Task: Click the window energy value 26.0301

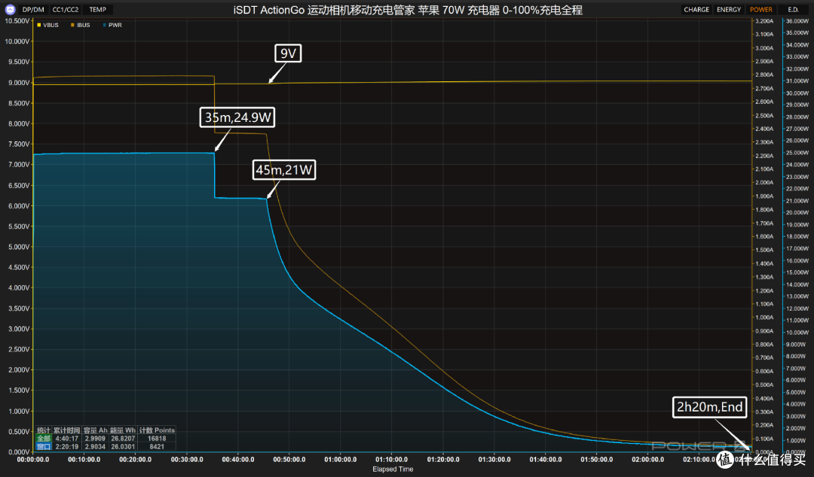Action: click(x=123, y=446)
